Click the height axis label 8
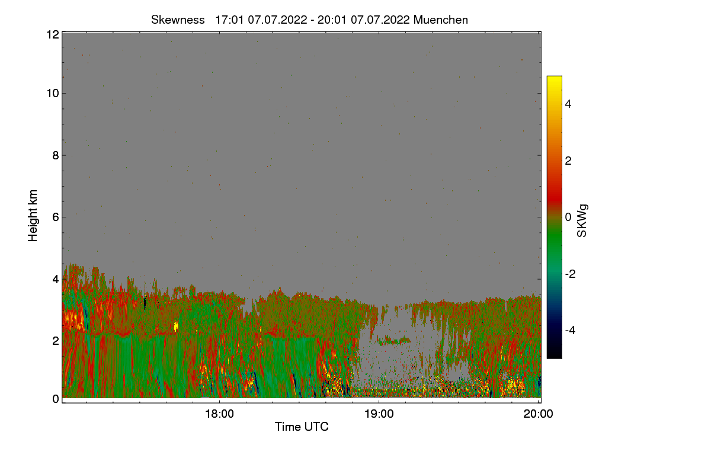This screenshot has width=711, height=474. [x=55, y=155]
